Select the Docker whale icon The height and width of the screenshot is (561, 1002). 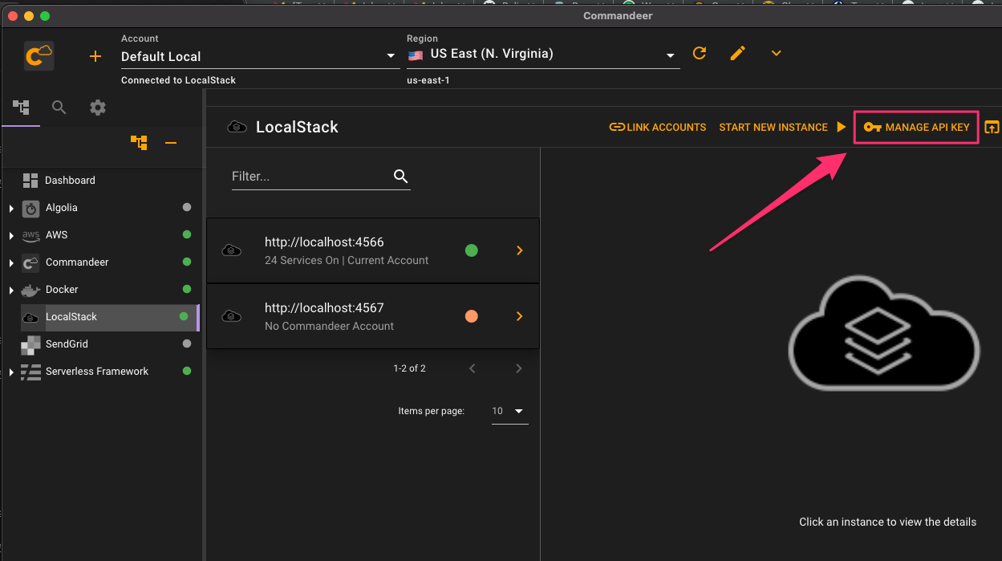pyautogui.click(x=30, y=290)
